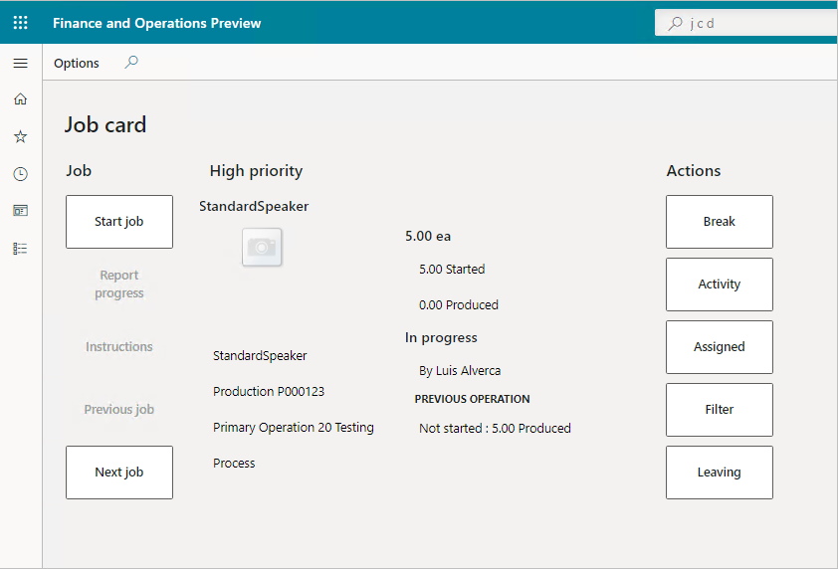This screenshot has width=838, height=569.
Task: Open the app launcher waffle icon
Action: [20, 23]
